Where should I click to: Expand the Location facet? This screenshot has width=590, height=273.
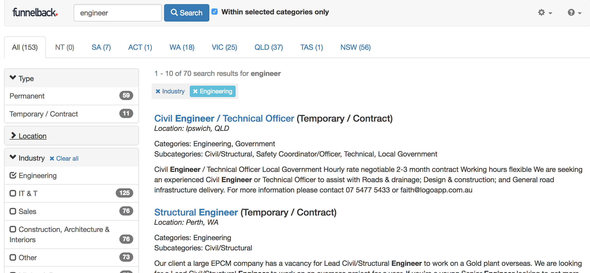coord(28,136)
